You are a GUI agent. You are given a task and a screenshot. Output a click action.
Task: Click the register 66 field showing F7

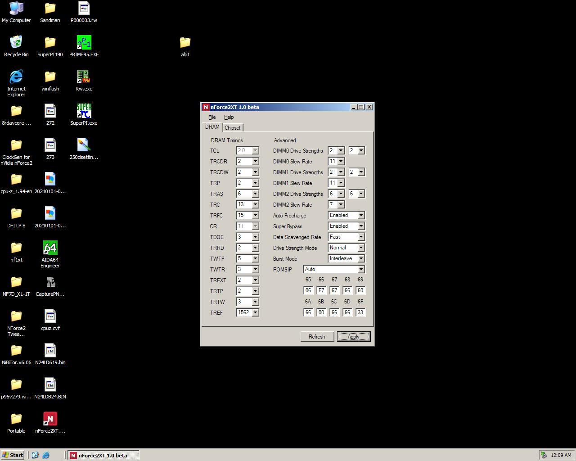pyautogui.click(x=321, y=290)
